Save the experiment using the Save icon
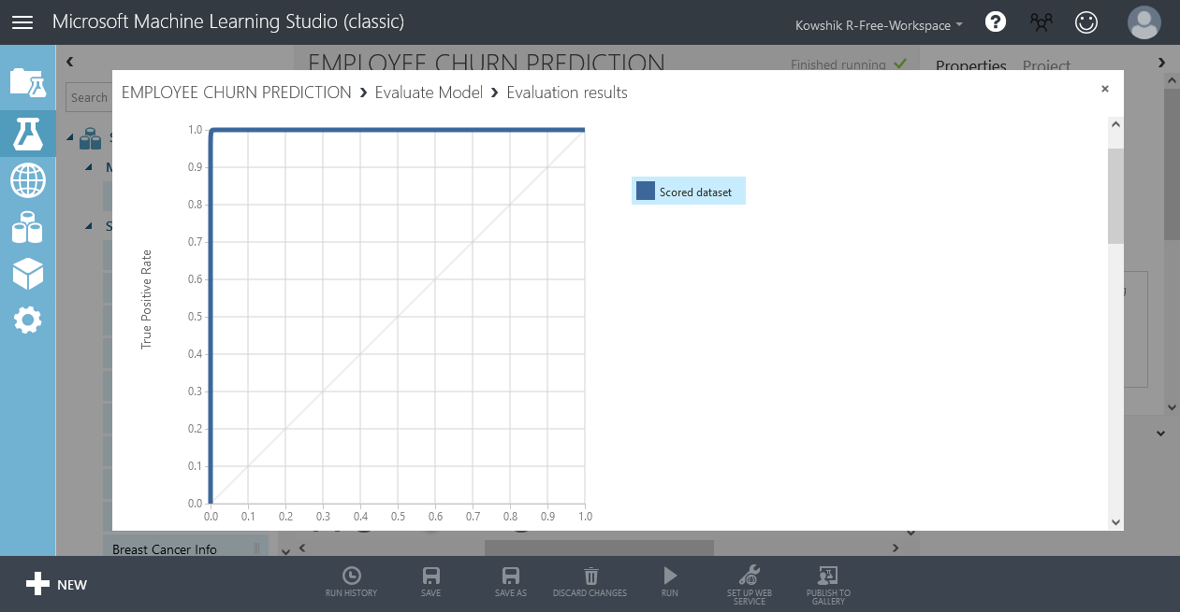Image resolution: width=1180 pixels, height=612 pixels. [430, 579]
